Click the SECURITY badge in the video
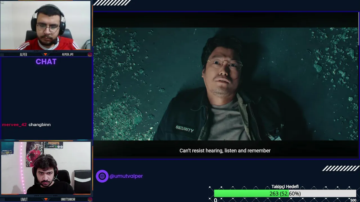 point(185,129)
